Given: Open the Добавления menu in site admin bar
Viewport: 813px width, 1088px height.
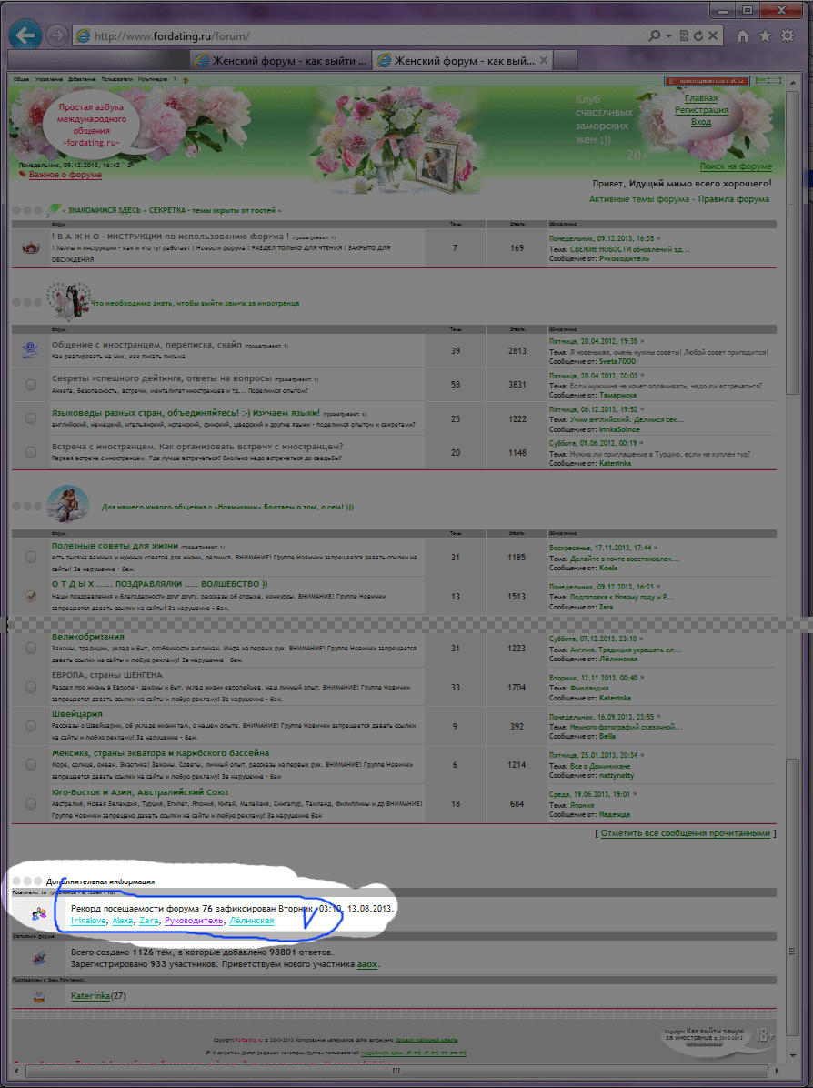Looking at the screenshot, I should click(82, 80).
